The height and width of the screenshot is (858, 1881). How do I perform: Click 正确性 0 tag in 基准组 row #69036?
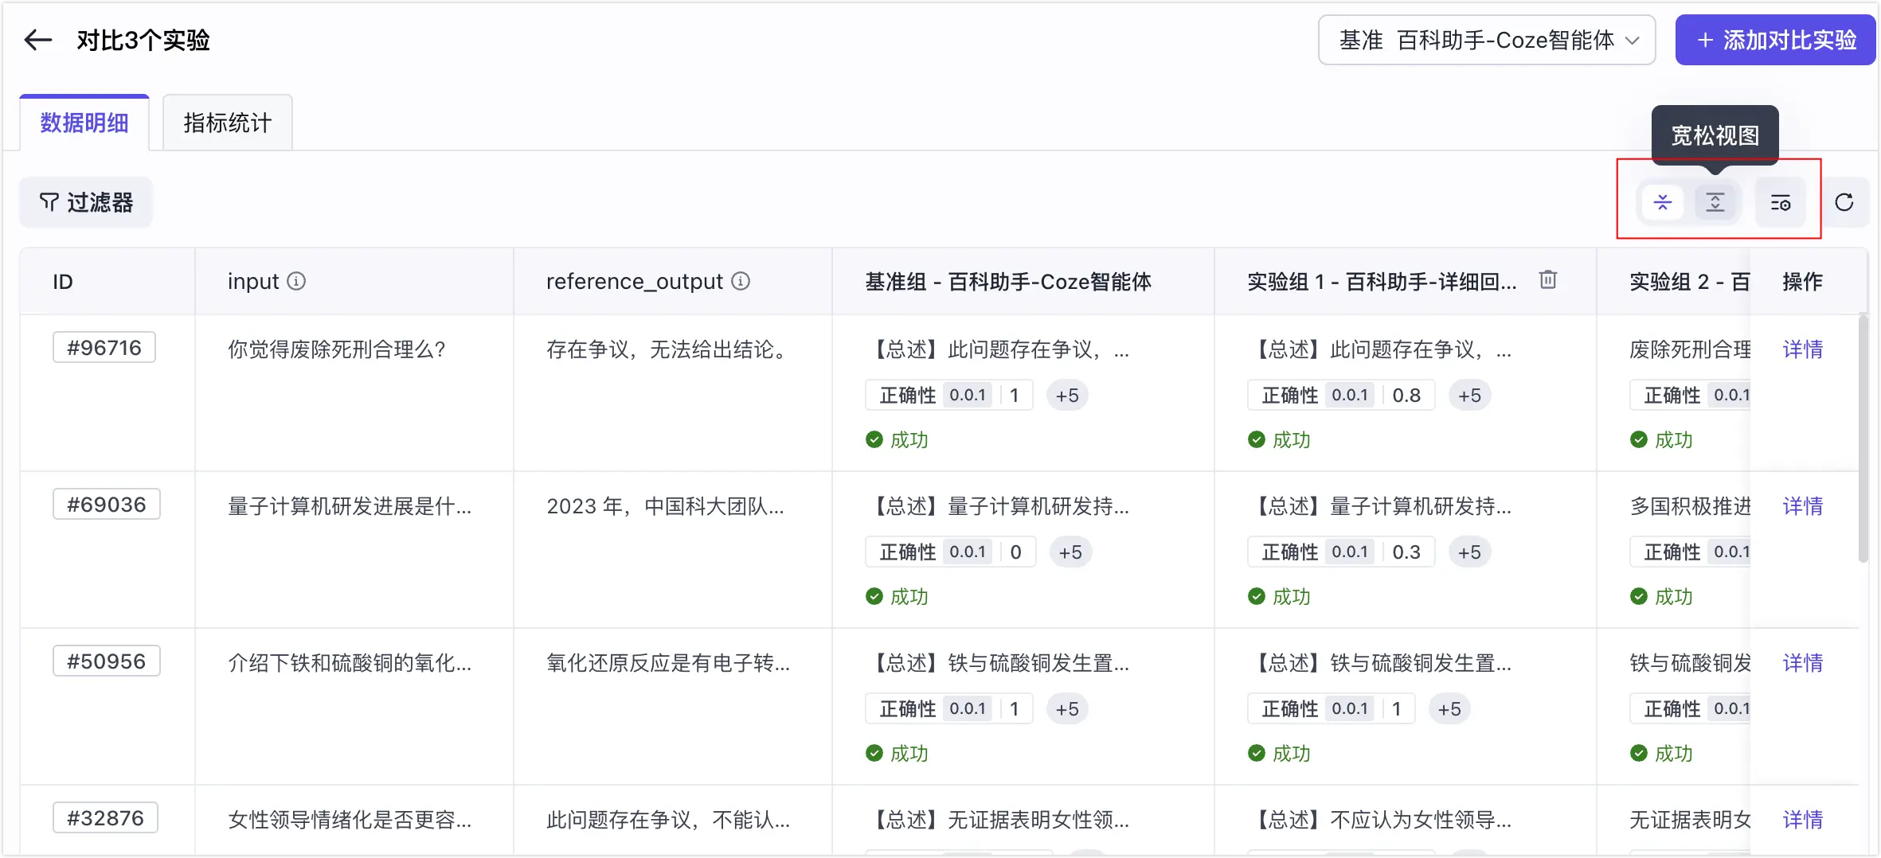[x=951, y=552]
